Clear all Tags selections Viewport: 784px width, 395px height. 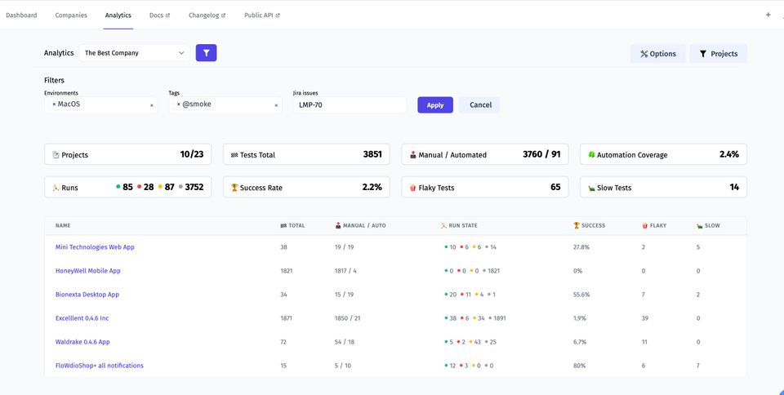276,105
